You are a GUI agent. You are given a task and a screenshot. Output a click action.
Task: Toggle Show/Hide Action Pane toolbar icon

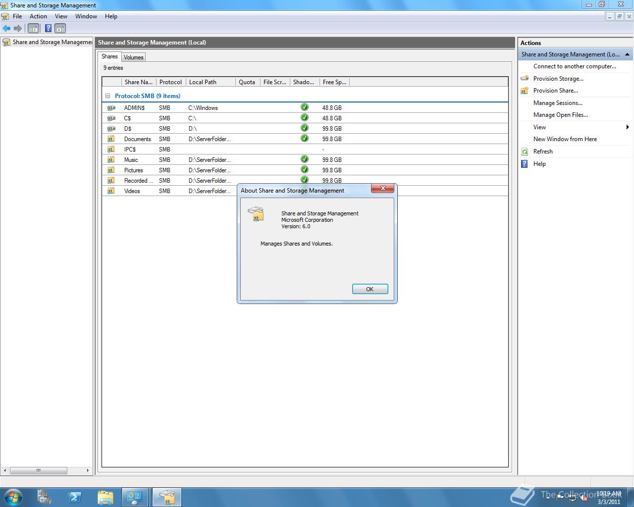(x=60, y=28)
